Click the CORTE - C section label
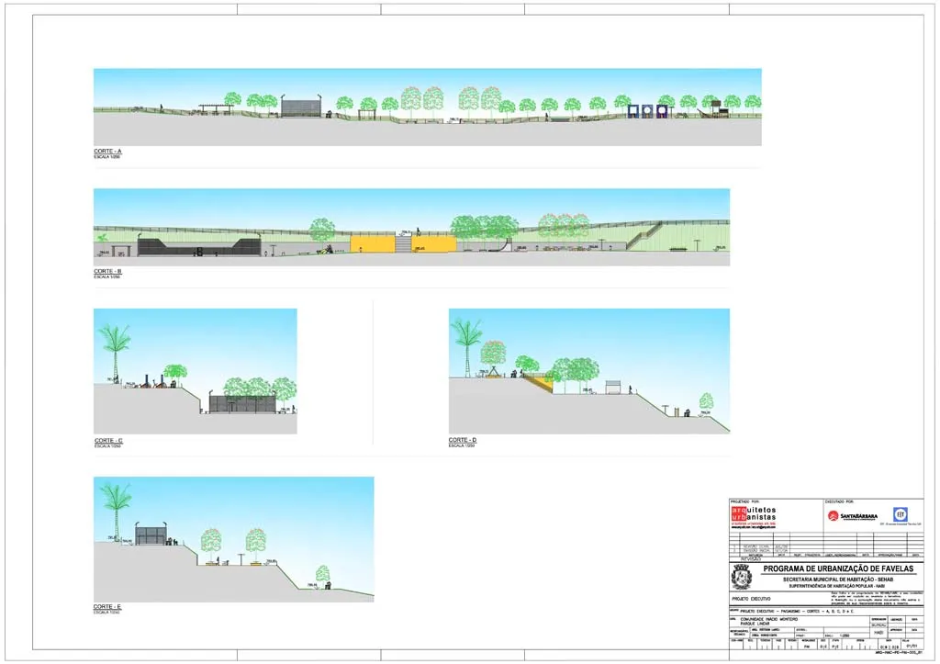 (108, 441)
